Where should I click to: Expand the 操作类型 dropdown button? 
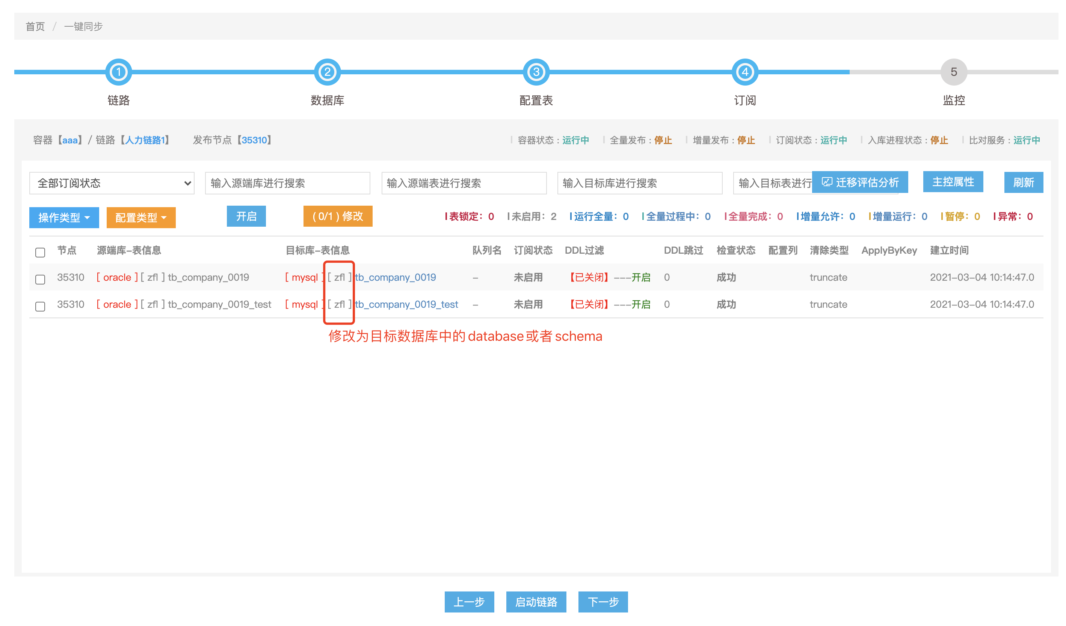tap(64, 218)
